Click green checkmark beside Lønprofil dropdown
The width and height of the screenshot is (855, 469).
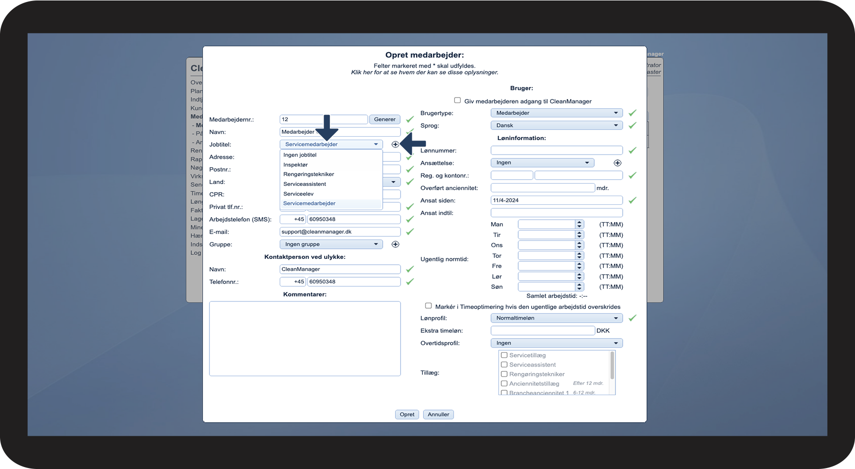(632, 318)
